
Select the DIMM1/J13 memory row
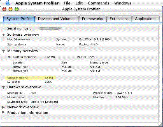(56, 71)
